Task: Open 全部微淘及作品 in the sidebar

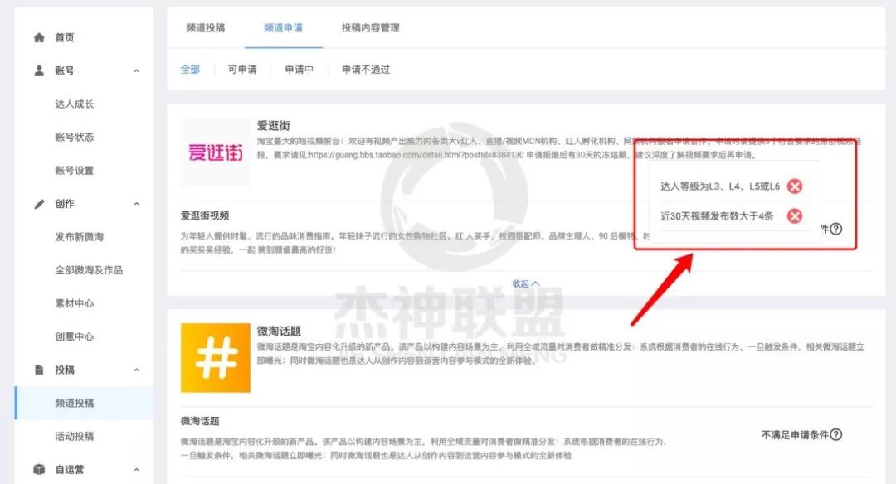Action: (89, 270)
